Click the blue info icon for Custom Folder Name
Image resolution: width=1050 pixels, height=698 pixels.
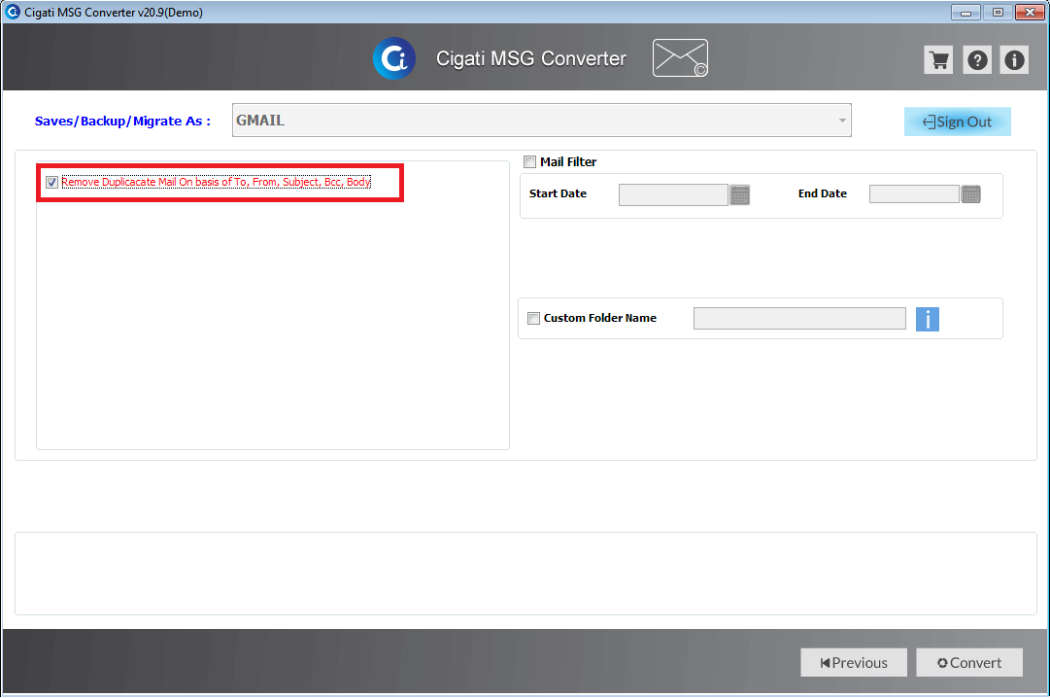pos(928,319)
